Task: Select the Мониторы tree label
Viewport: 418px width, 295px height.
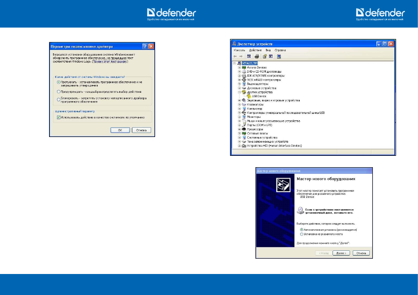Action: [254, 117]
